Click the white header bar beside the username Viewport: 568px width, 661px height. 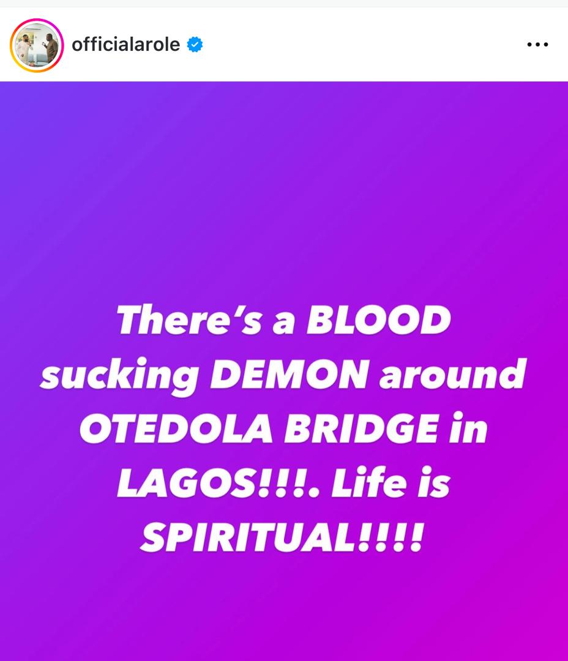point(367,45)
